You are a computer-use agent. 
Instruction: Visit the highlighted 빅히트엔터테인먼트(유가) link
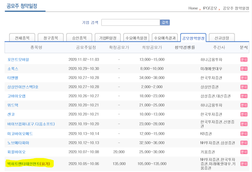[29, 164]
